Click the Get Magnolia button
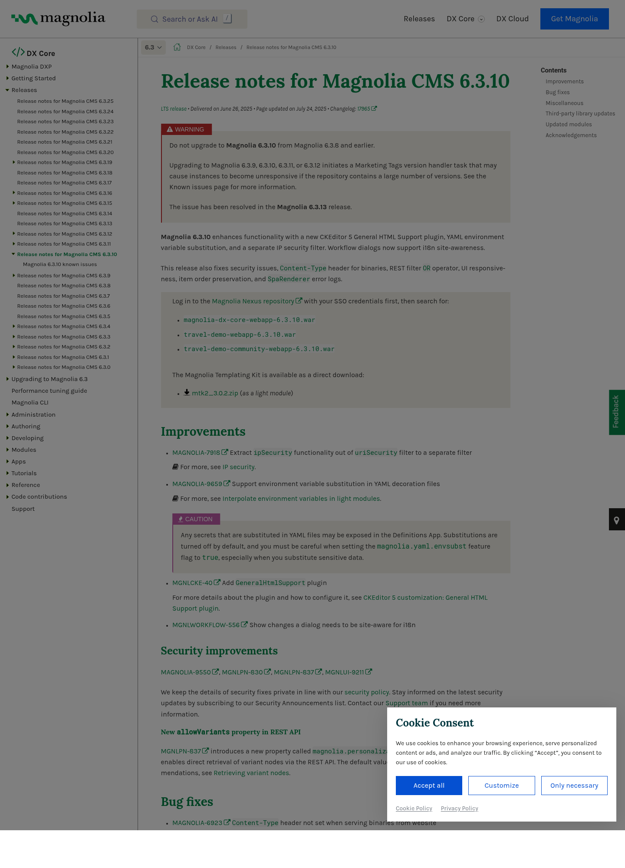This screenshot has width=625, height=868. (575, 19)
